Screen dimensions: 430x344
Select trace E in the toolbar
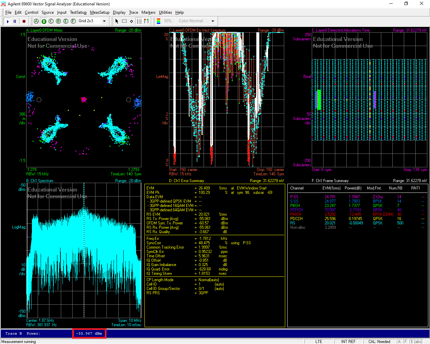coord(66,21)
